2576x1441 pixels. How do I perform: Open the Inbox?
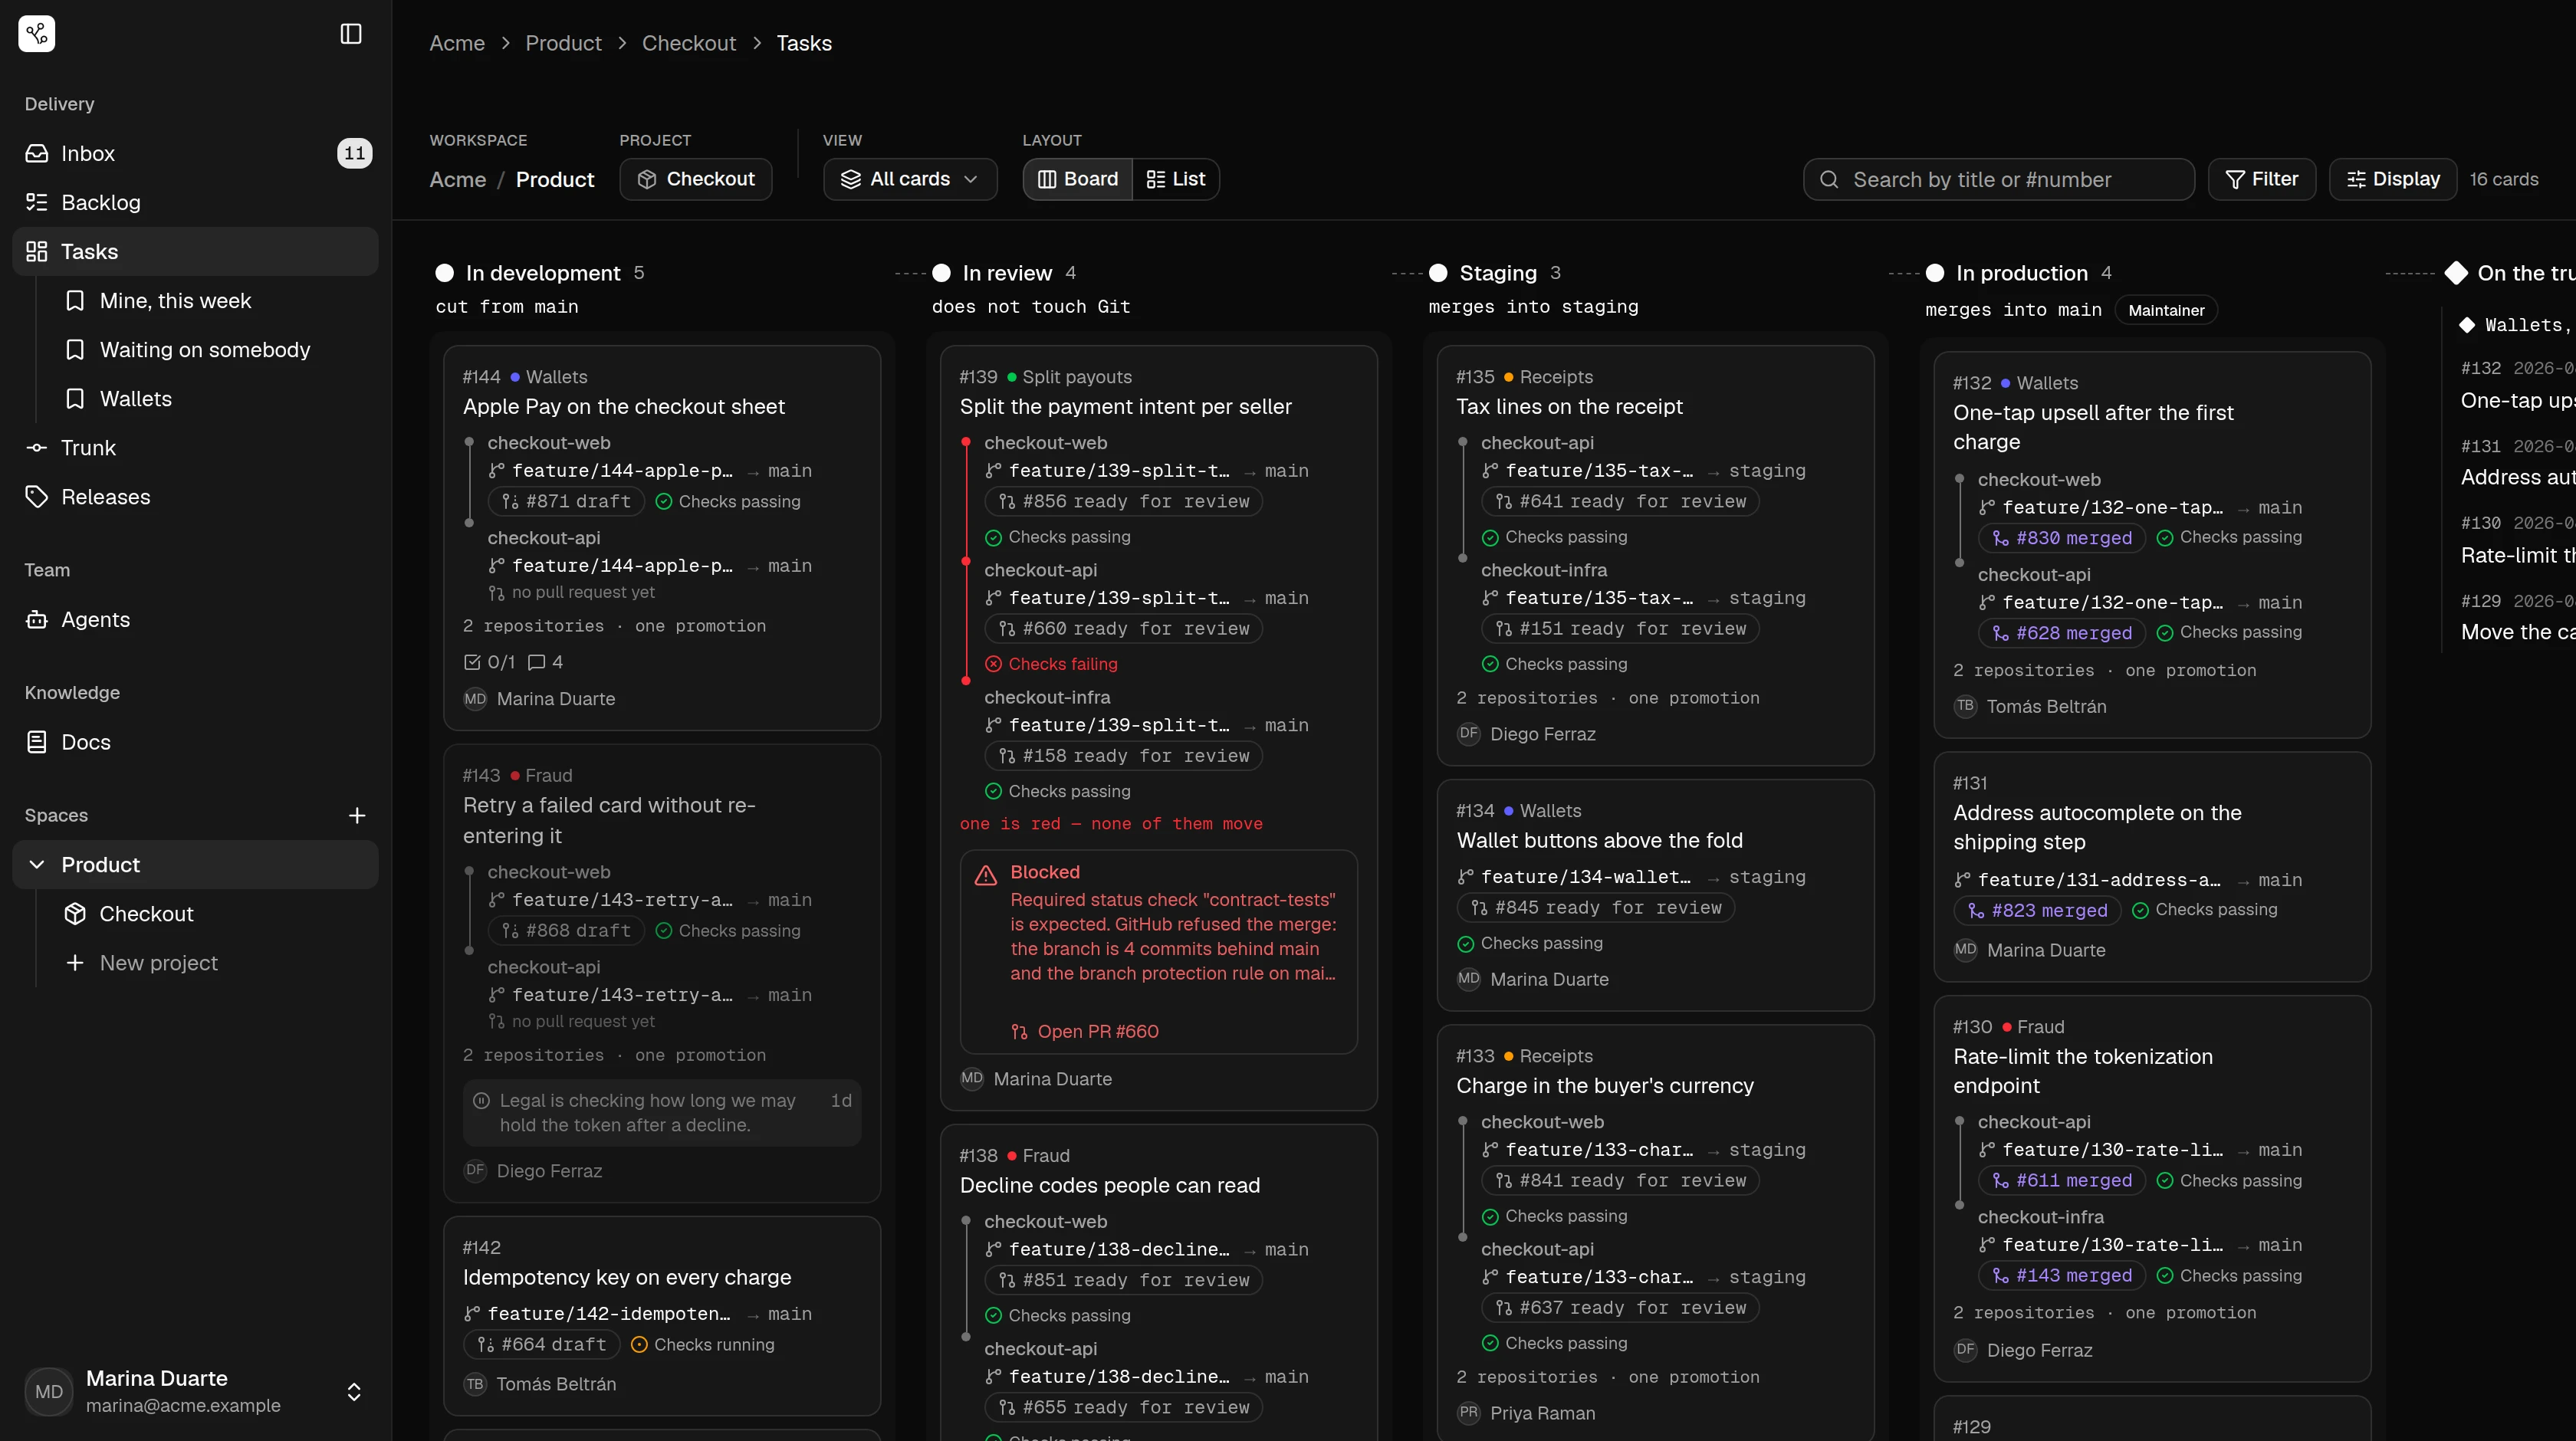click(x=196, y=153)
